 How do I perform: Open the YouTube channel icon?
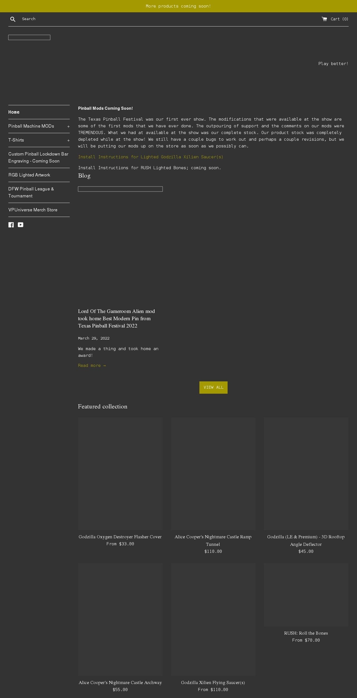click(20, 225)
